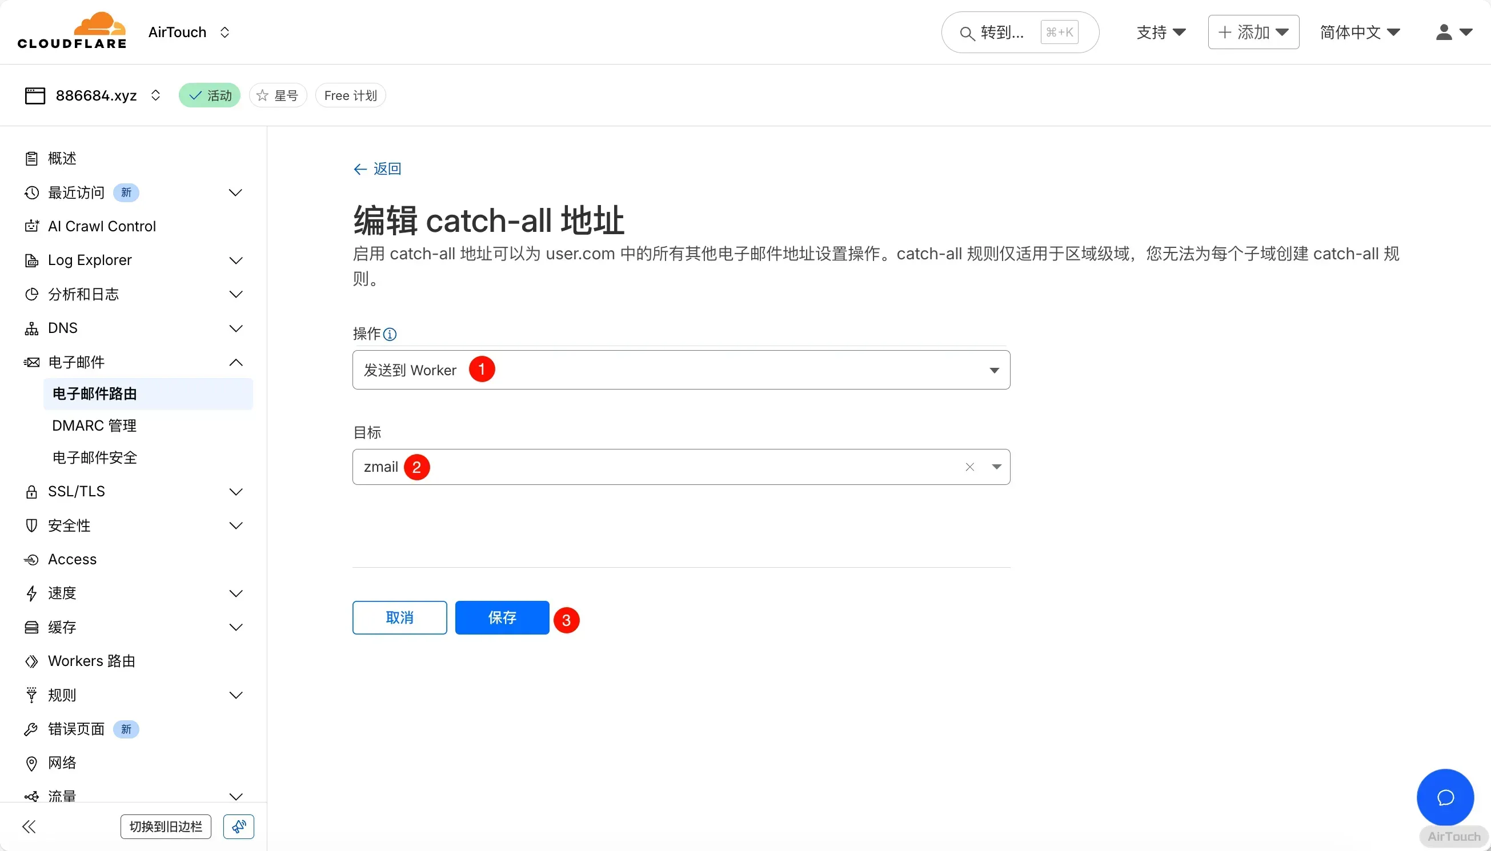Open the 发送到 Worker action dropdown
1491x851 pixels.
(680, 370)
